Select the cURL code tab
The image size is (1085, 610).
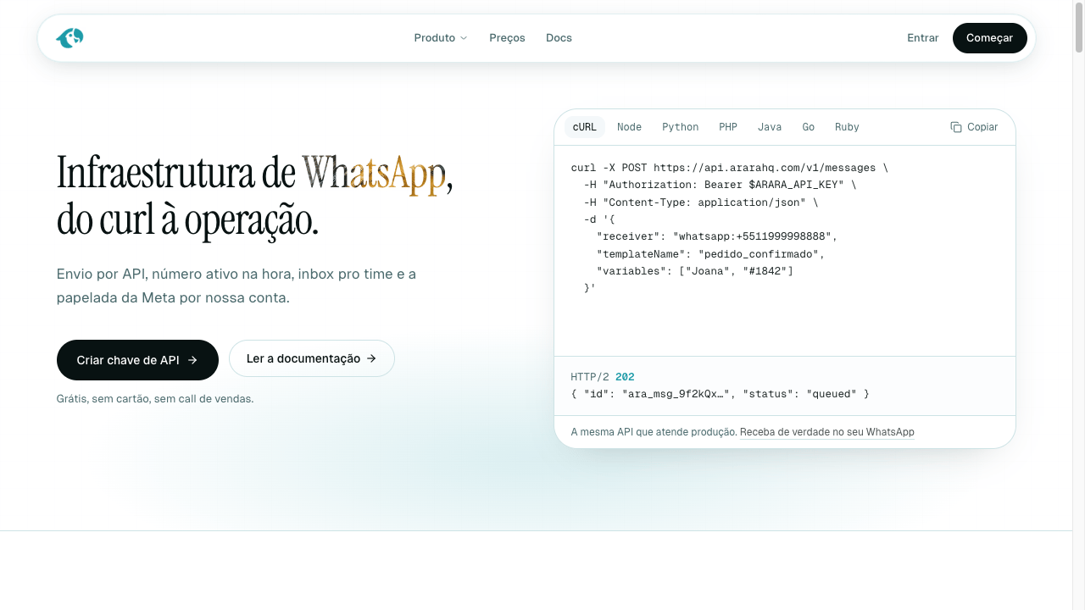click(585, 127)
